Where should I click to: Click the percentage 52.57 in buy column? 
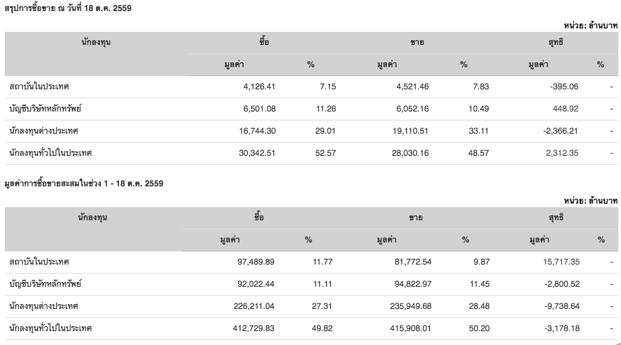[325, 153]
